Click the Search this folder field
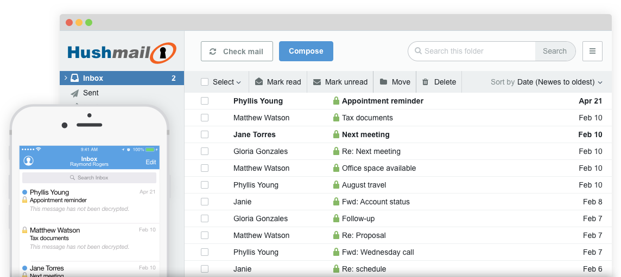The height and width of the screenshot is (277, 621). coord(471,51)
